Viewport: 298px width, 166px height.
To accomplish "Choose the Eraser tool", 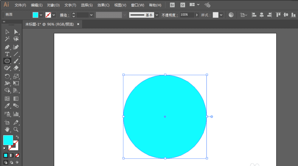I will [16, 68].
